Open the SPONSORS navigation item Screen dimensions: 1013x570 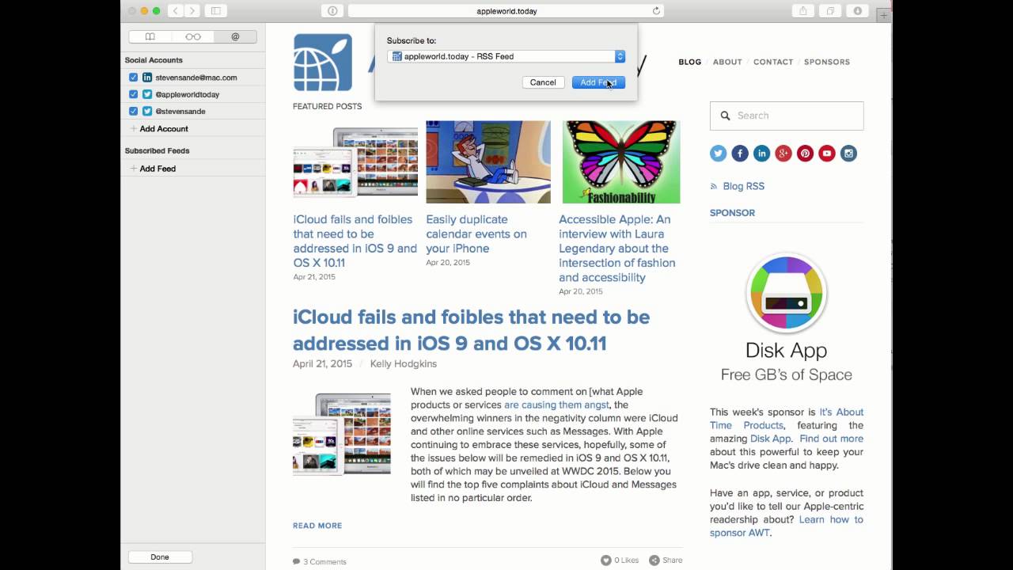coord(827,62)
